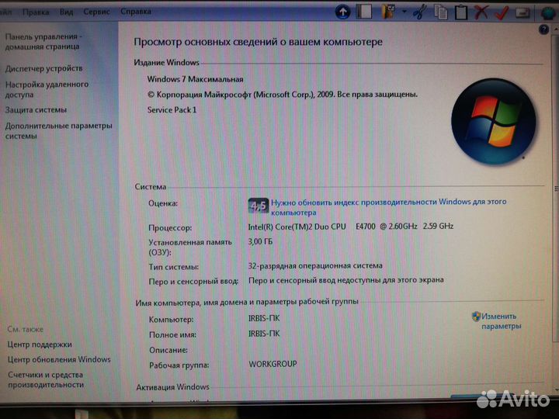Click the vertical scrollbar thumb
The image size is (559, 419).
(556, 188)
